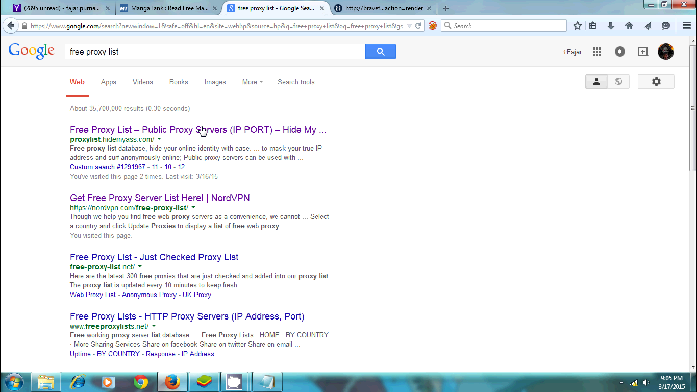
Task: Open the Hide My Ass proxy list result
Action: (x=198, y=130)
